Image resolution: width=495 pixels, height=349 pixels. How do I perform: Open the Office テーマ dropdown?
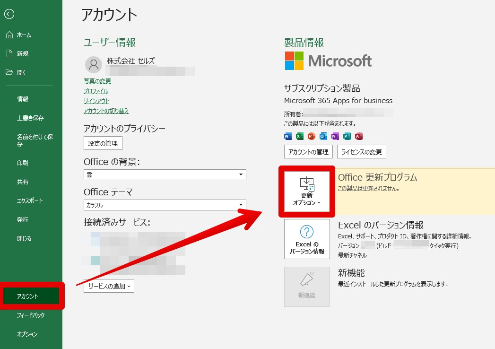[165, 205]
